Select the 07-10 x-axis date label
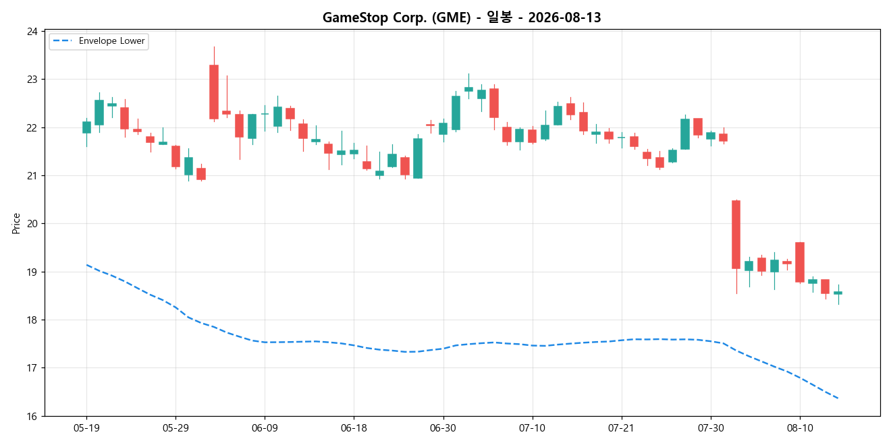The image size is (891, 445). 532,428
